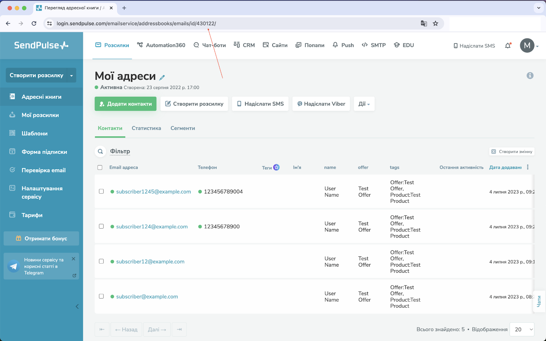Open the Дії actions dropdown
The image size is (546, 341).
(364, 104)
